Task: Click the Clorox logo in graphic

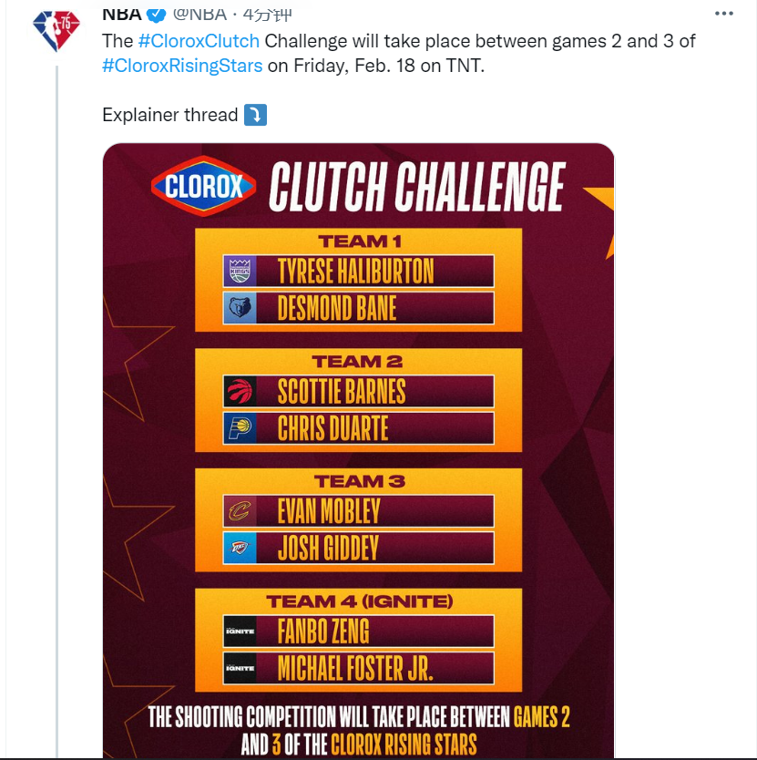Action: [203, 186]
